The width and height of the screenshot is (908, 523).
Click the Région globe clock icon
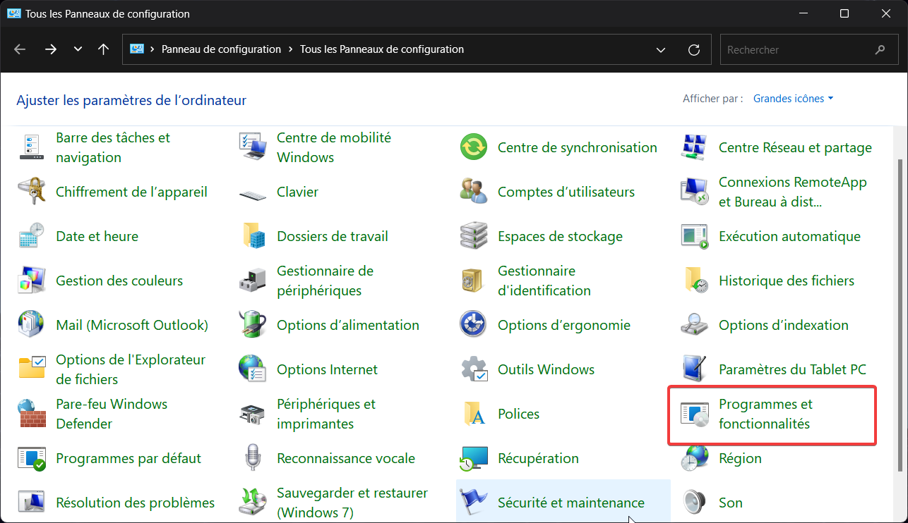694,458
